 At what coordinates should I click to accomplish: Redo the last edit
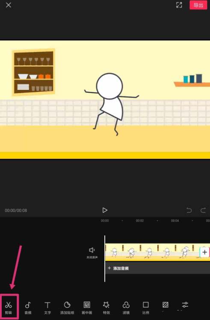tap(203, 210)
